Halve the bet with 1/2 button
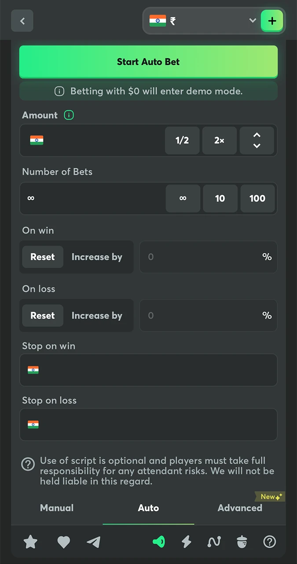The image size is (297, 564). pos(182,141)
